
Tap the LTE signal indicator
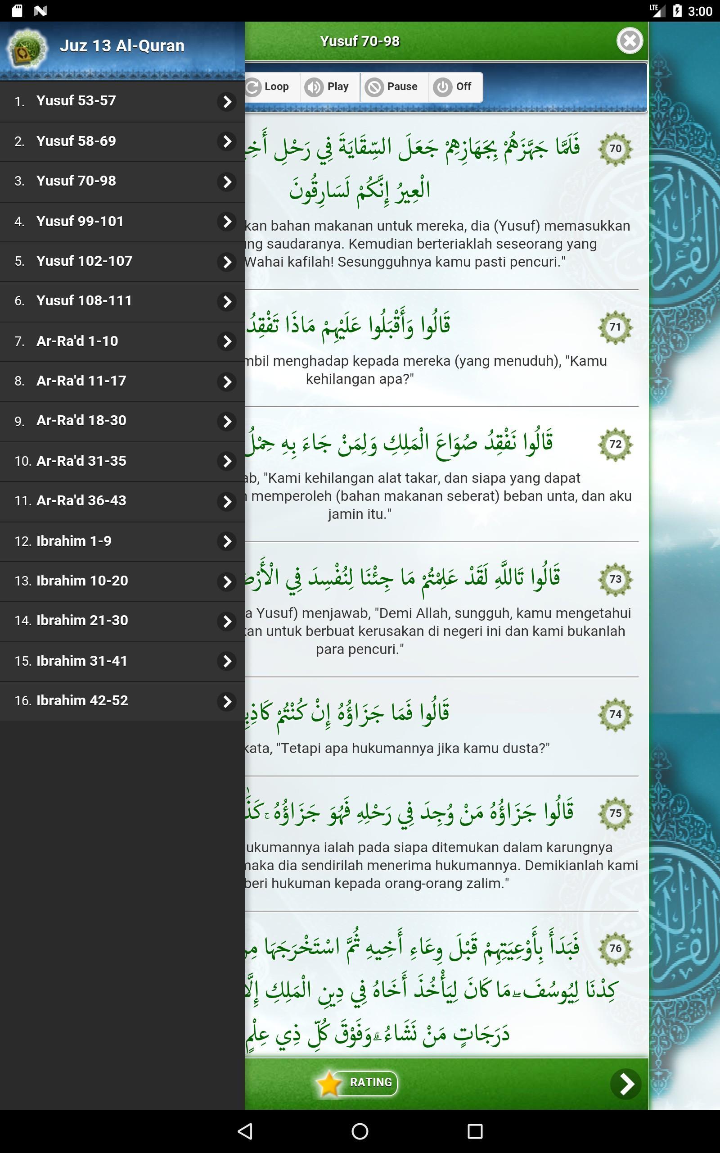click(657, 10)
